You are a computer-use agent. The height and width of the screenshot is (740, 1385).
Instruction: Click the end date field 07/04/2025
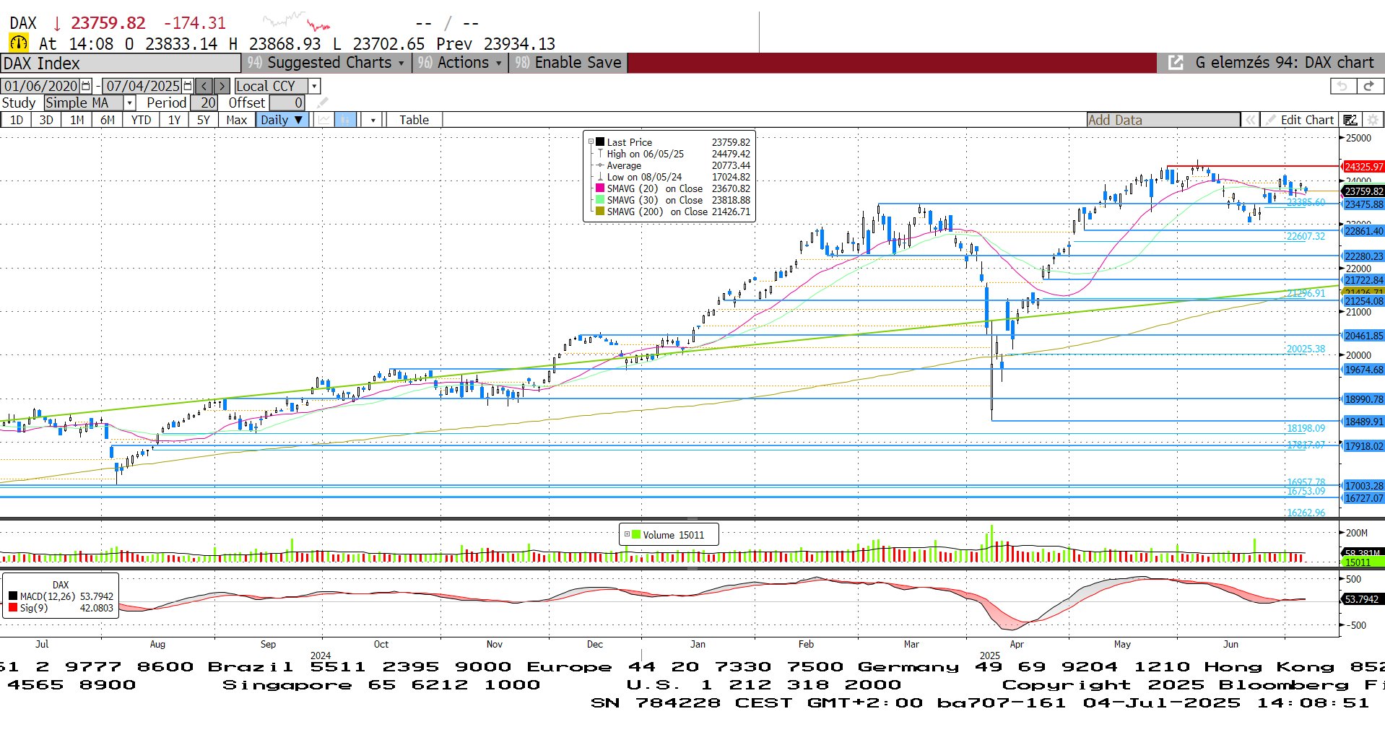(142, 86)
